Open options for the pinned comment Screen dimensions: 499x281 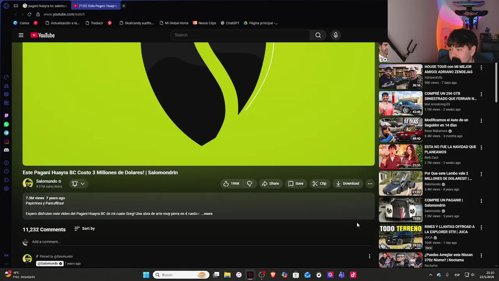[x=370, y=256]
